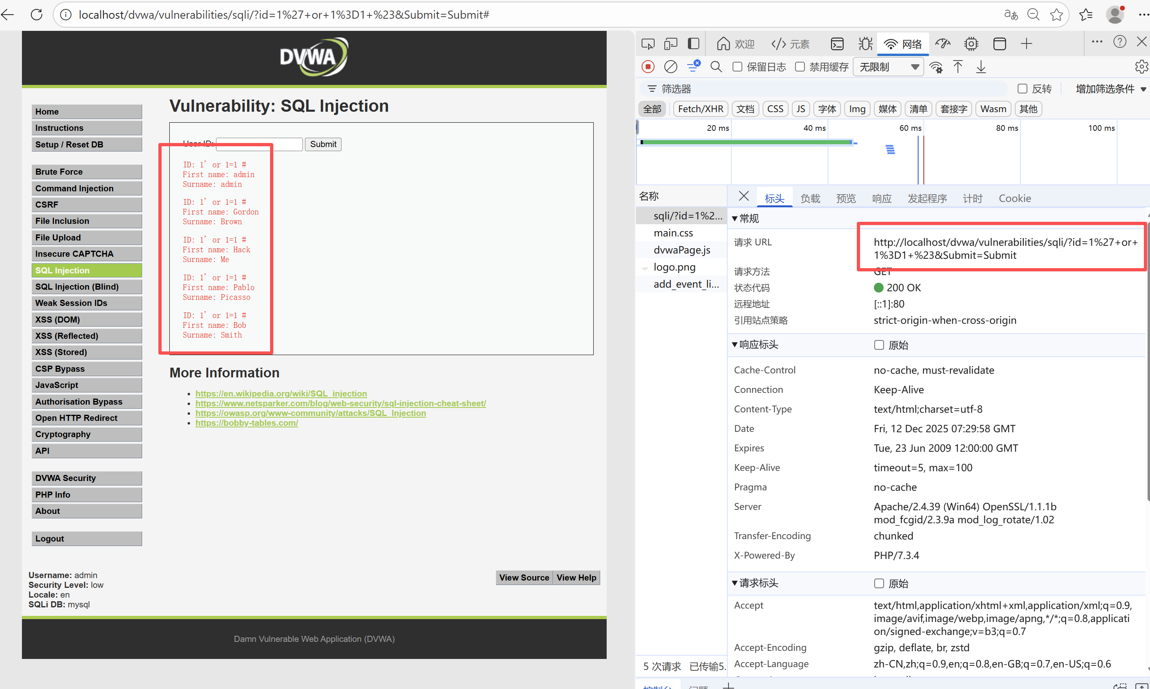Enable the 保留日志 checkbox
The width and height of the screenshot is (1150, 689).
tap(737, 67)
